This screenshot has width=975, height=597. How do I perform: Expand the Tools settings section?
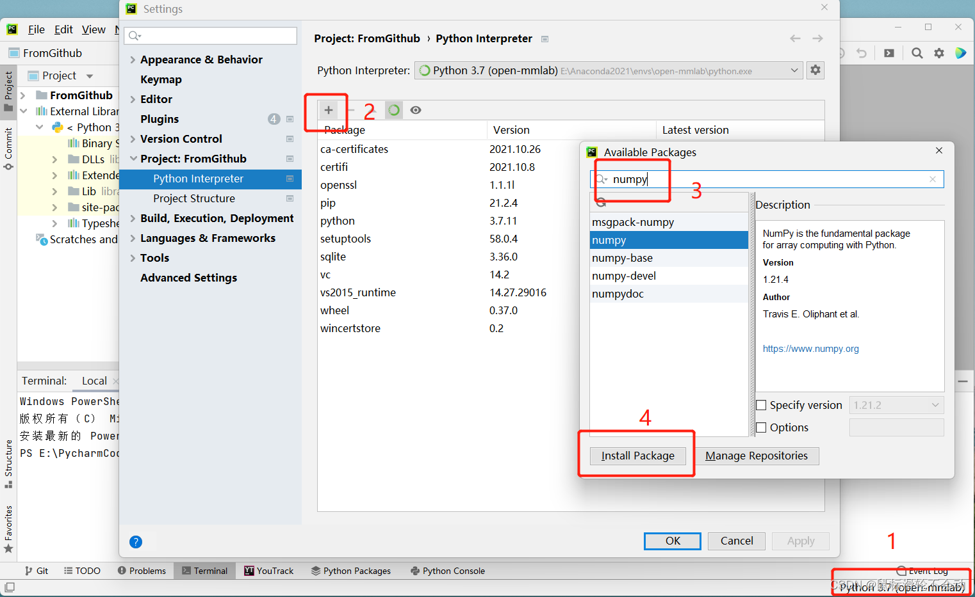click(x=133, y=258)
